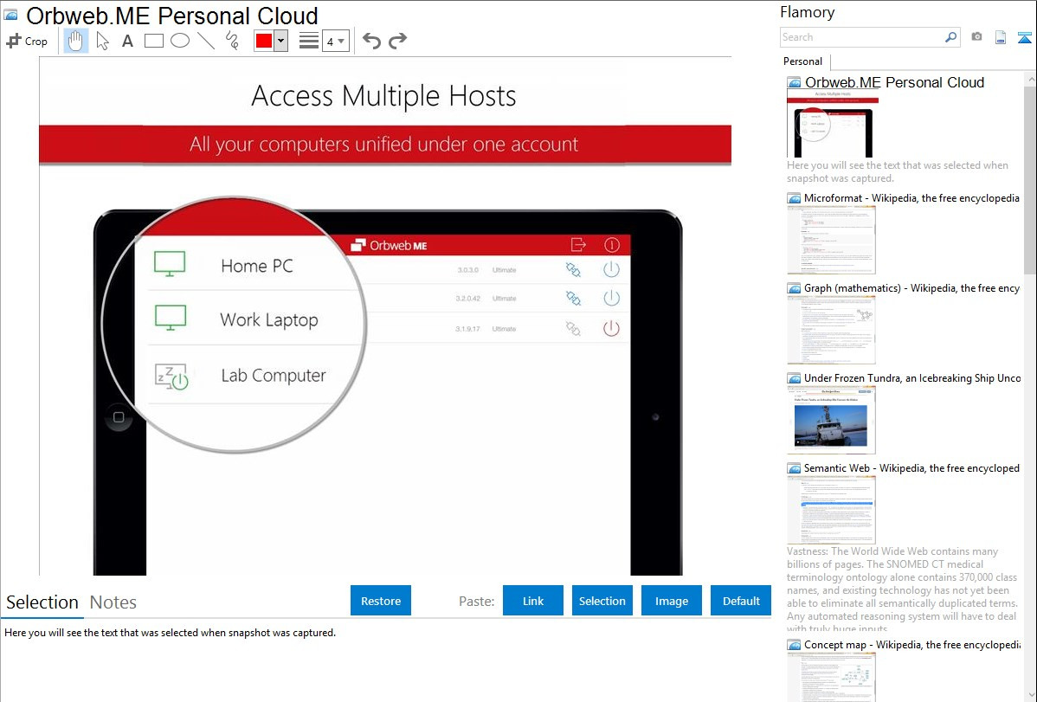The image size is (1037, 702).
Task: Click the Paste Selection button
Action: (x=602, y=601)
